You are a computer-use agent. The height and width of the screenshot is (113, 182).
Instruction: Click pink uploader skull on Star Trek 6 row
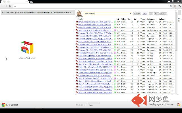point(115,30)
